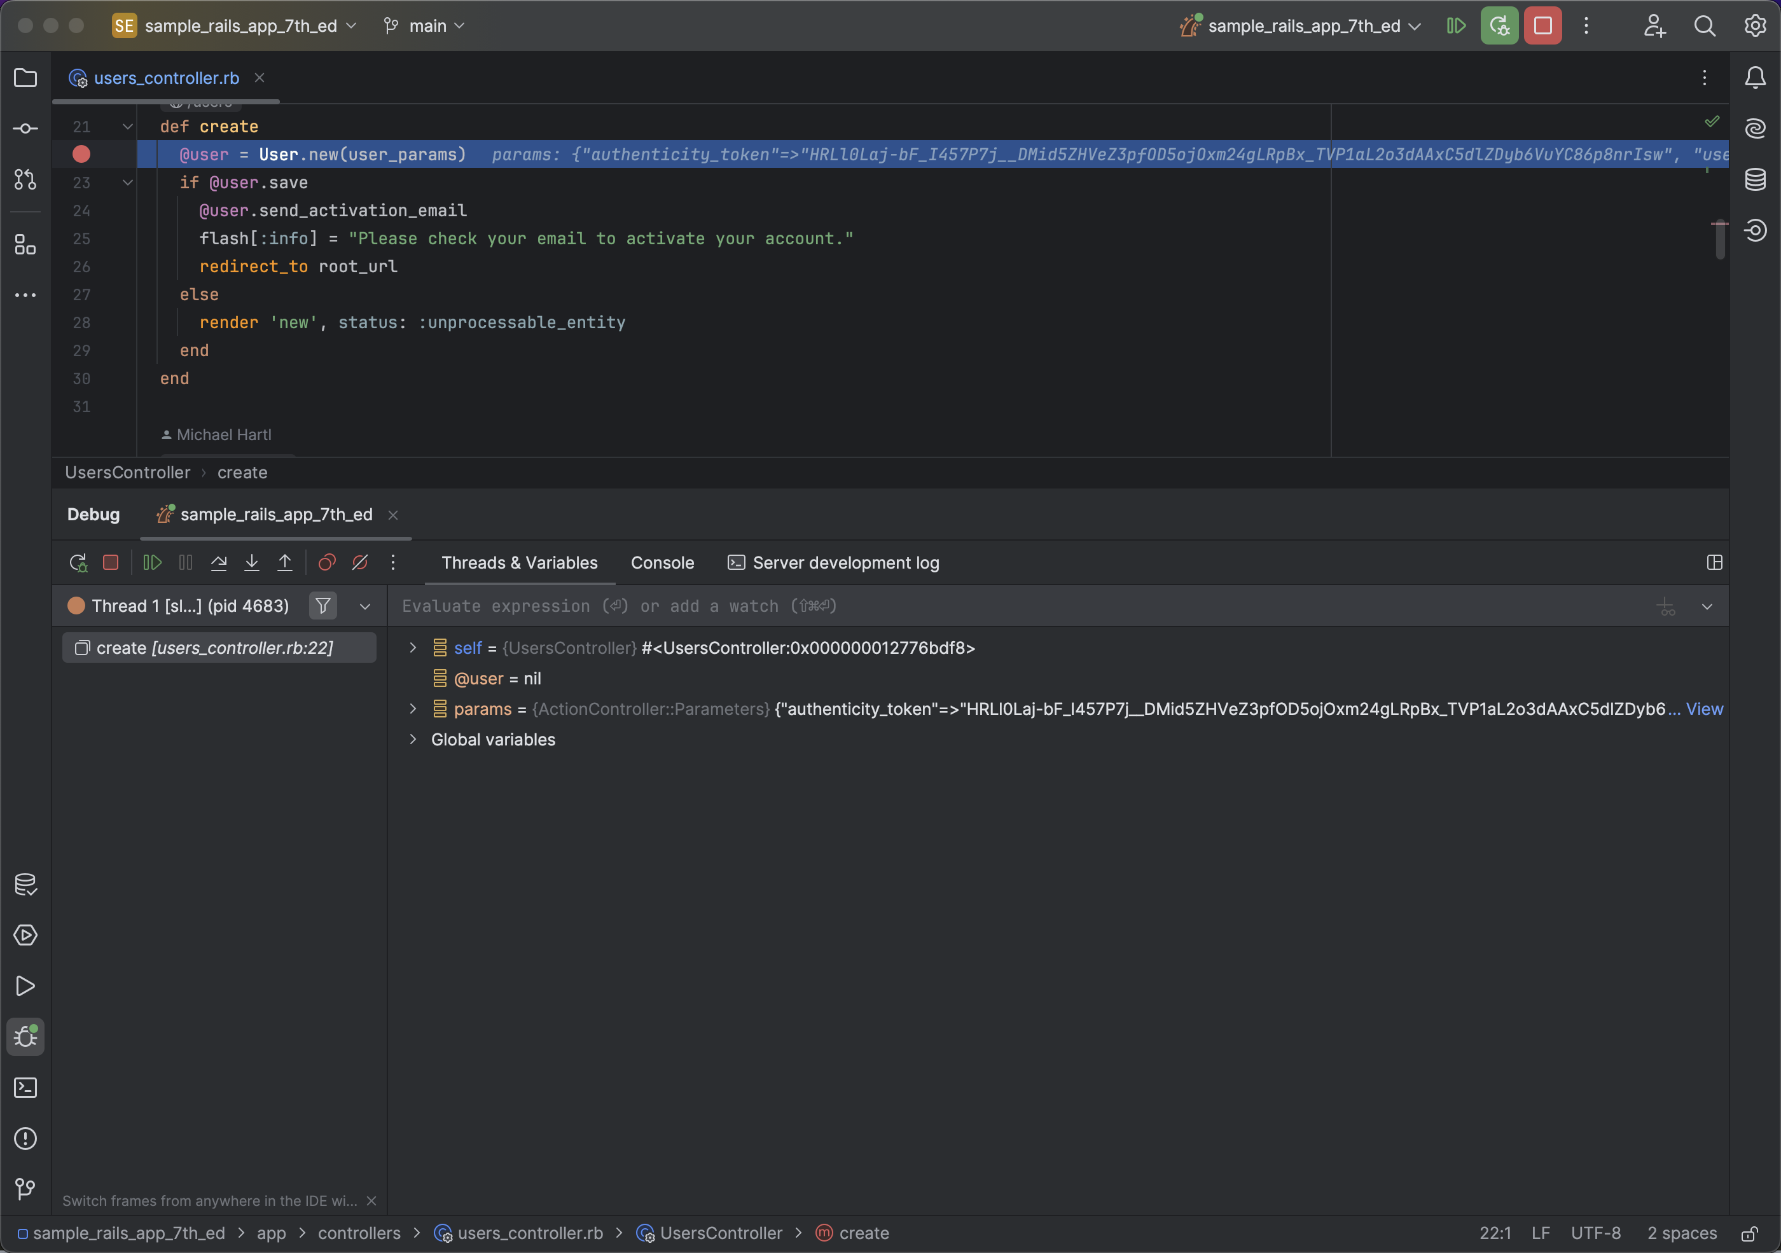Toggle the thread frames filter

pyautogui.click(x=324, y=606)
